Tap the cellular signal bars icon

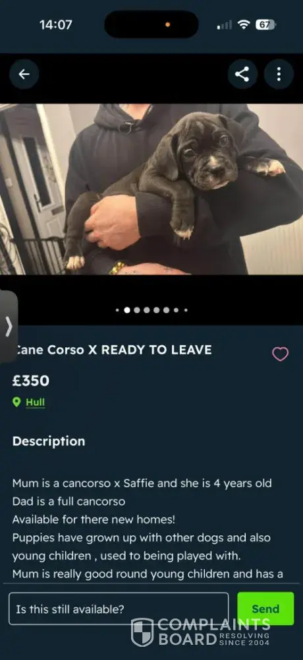225,25
